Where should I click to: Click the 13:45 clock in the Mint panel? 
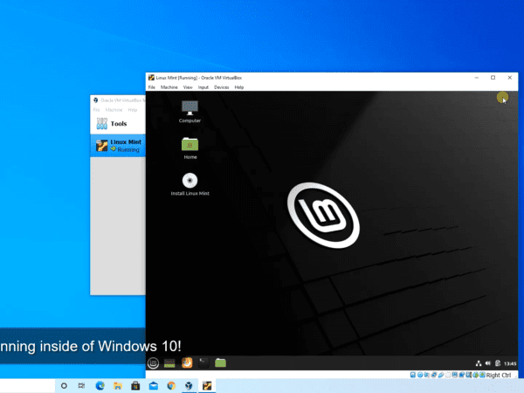510,363
